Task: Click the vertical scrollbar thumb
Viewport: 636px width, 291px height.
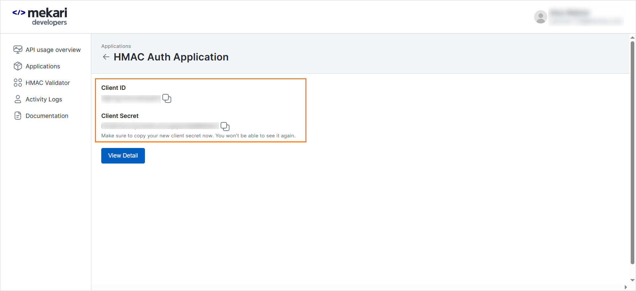Action: tap(632, 152)
